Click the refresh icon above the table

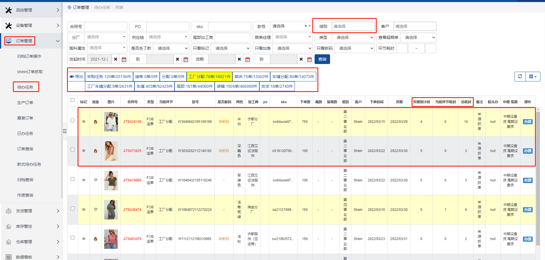click(x=520, y=77)
